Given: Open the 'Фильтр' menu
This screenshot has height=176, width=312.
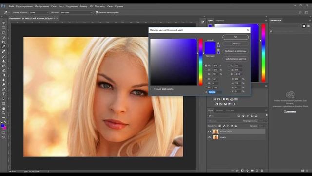Looking at the screenshot, I should point(83,6).
